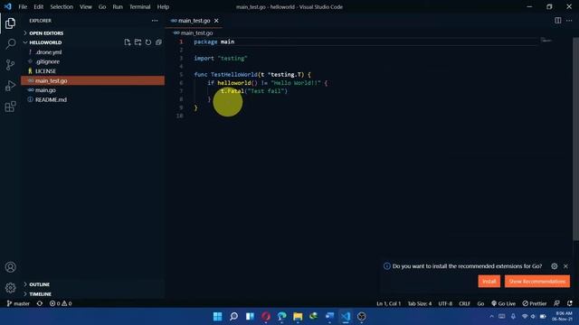This screenshot has height=325, width=579.
Task: Open the feedback icon in status bar
Action: (557, 303)
